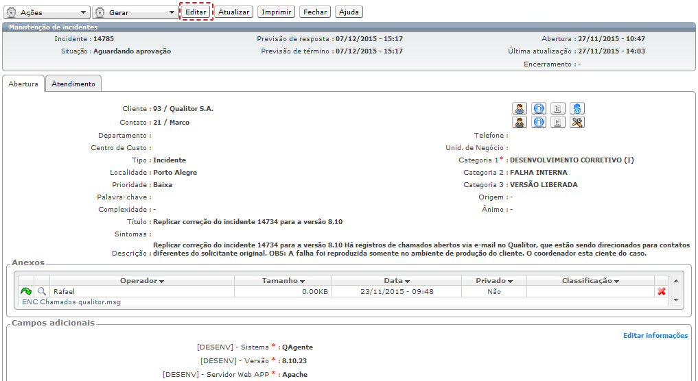Click the Editar informações link
Image resolution: width=698 pixels, height=381 pixels.
point(655,335)
